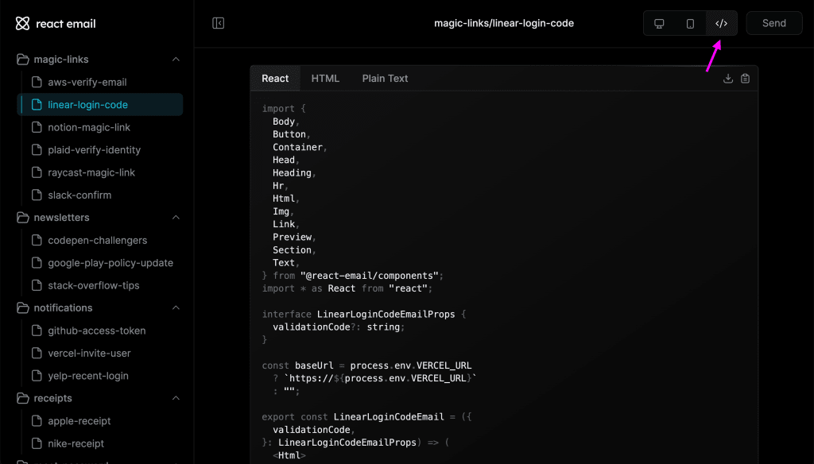814x464 pixels.
Task: Click LinearLoginCodeEmailProps in the interface line
Action: pos(386,314)
